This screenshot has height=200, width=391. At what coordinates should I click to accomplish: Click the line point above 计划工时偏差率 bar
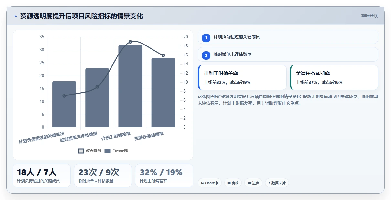click(130, 42)
